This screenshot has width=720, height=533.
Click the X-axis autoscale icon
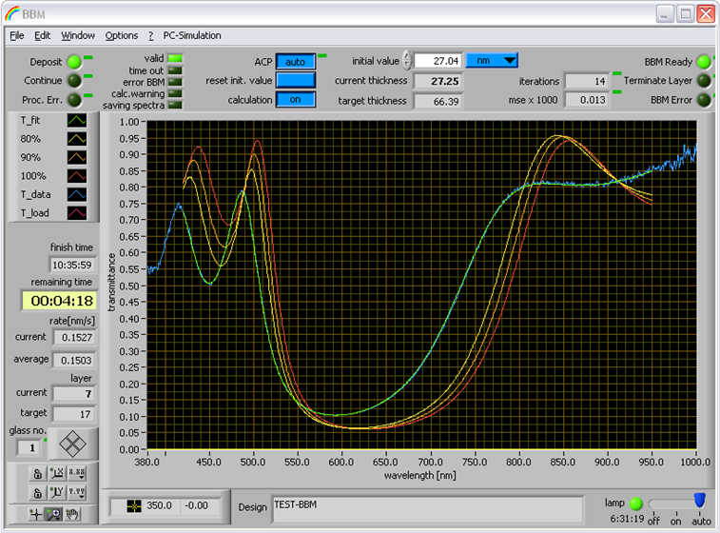point(57,473)
